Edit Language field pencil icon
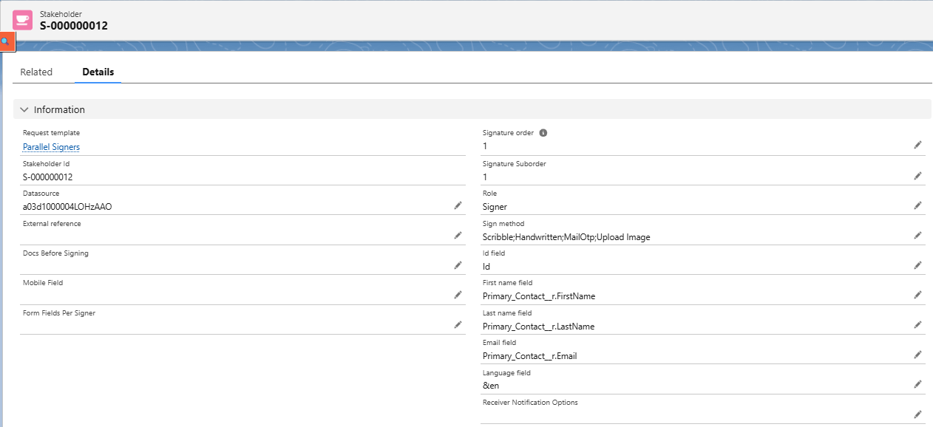Screen dimensions: 933x427 click(x=917, y=384)
